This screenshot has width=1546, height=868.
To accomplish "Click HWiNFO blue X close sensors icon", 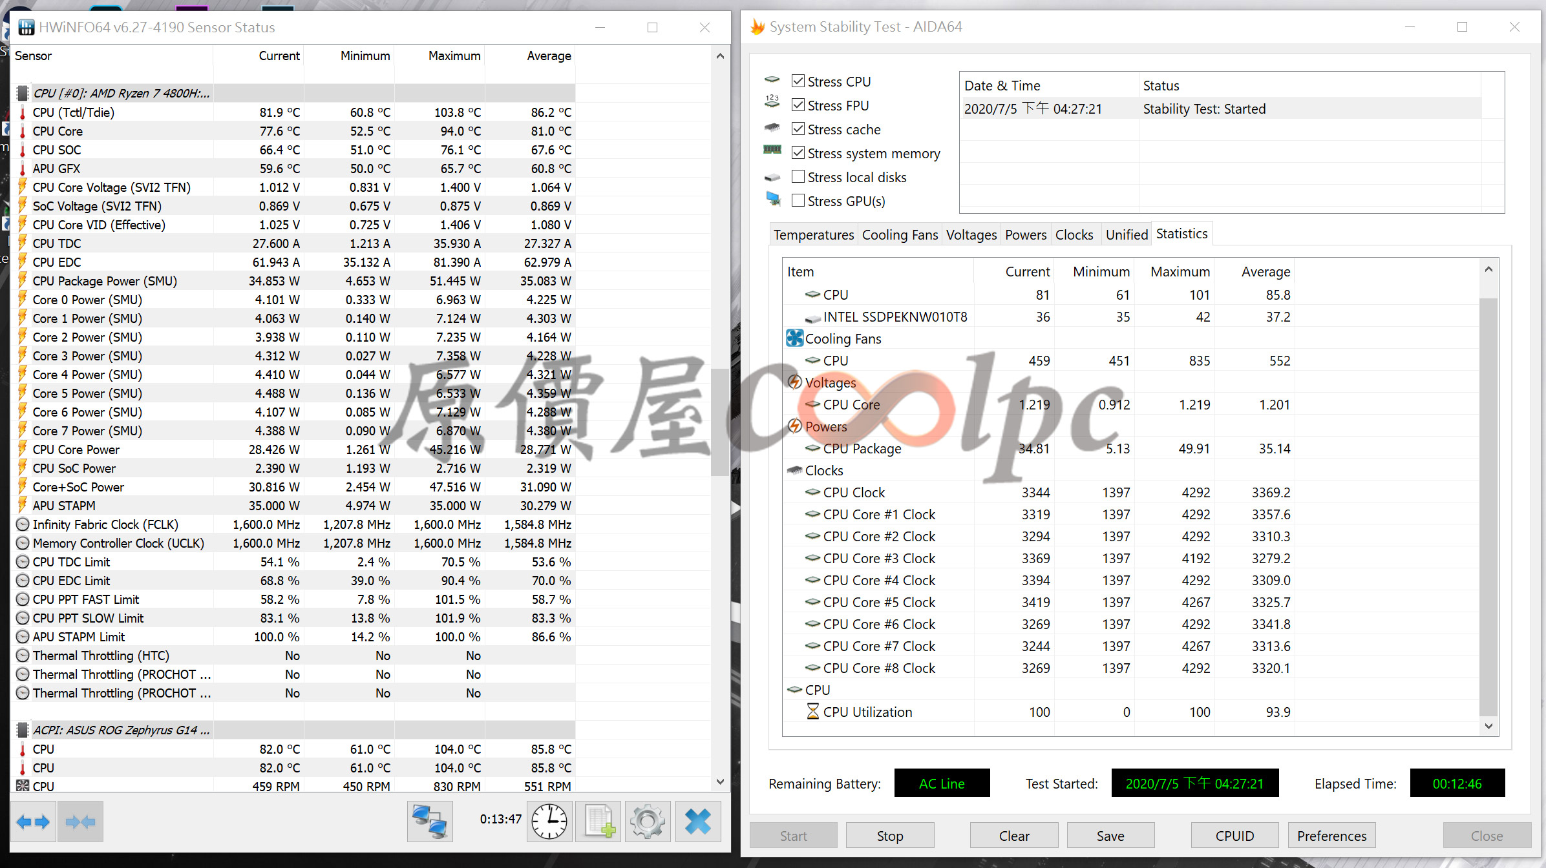I will 698,821.
